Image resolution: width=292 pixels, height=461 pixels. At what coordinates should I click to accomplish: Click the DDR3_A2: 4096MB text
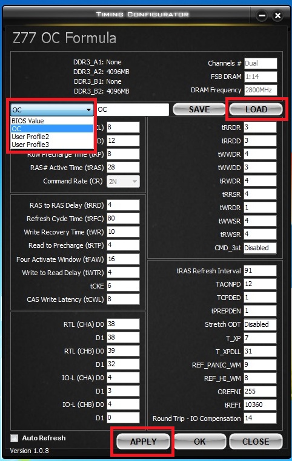click(x=101, y=72)
